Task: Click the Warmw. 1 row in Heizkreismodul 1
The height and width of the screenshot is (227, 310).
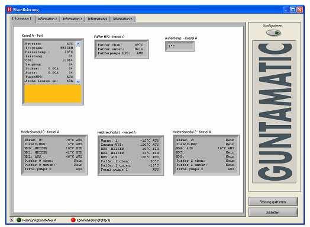Action: click(x=130, y=140)
